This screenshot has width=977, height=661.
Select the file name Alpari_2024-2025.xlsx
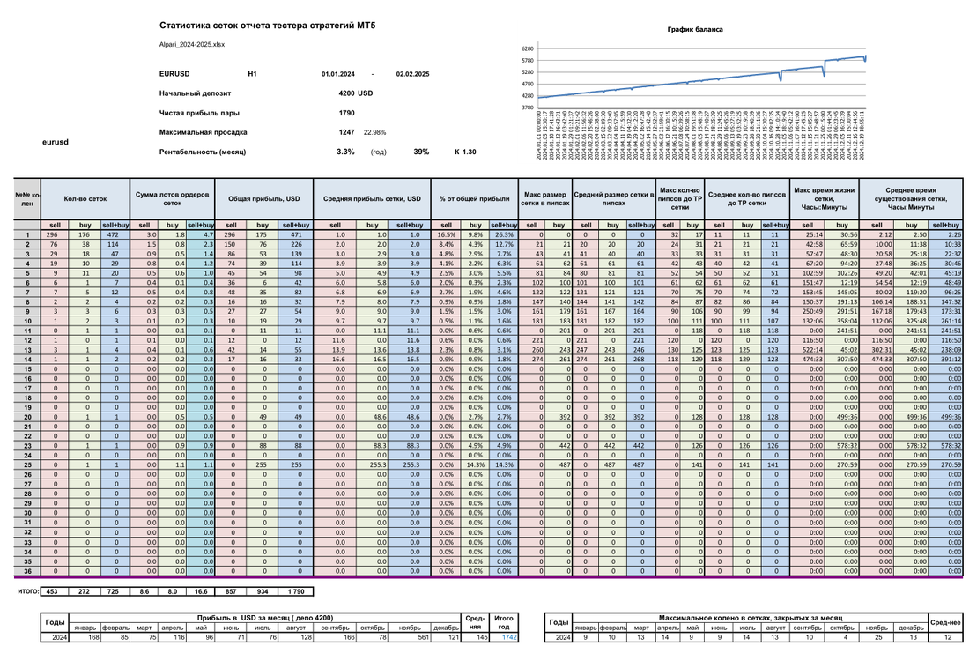192,45
